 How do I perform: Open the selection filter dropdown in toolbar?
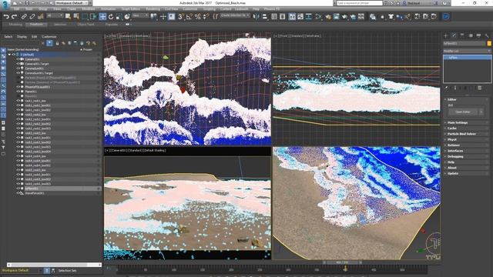[x=55, y=15]
